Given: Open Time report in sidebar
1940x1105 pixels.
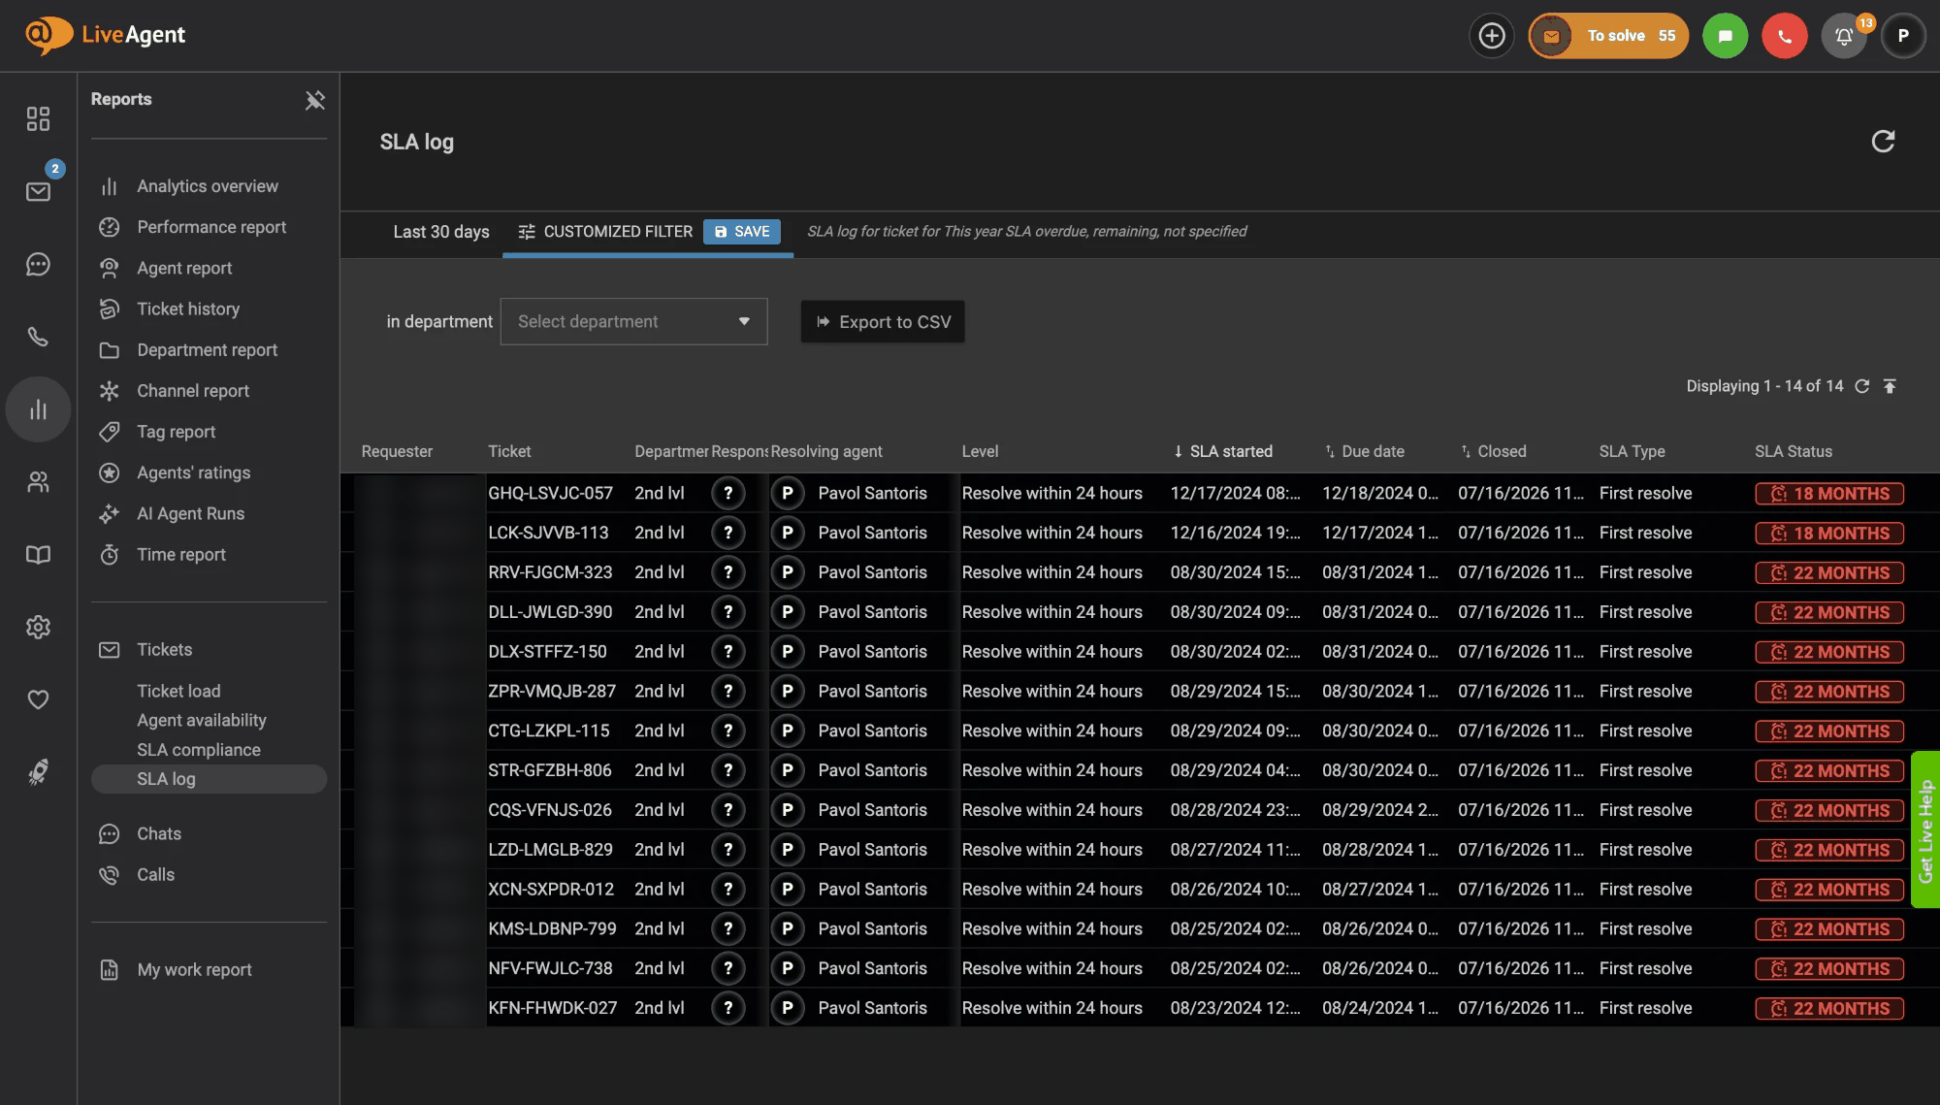Looking at the screenshot, I should point(181,555).
